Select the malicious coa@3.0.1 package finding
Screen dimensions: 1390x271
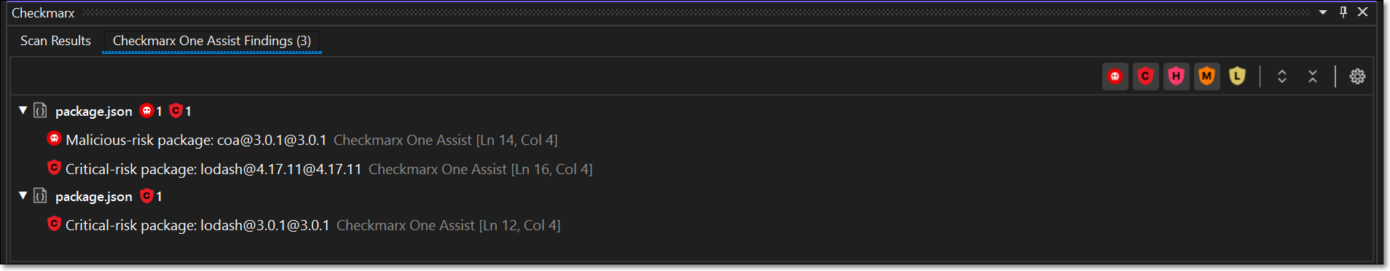(302, 140)
